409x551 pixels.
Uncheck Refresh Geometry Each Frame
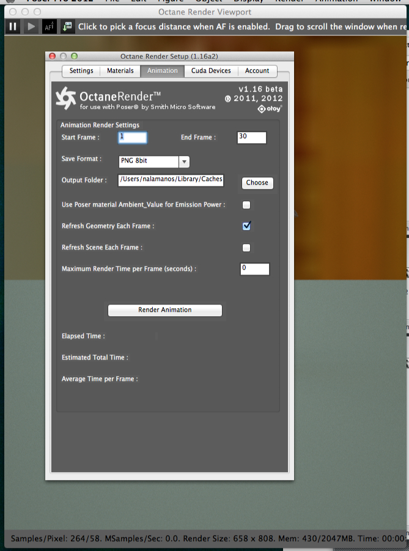(246, 226)
